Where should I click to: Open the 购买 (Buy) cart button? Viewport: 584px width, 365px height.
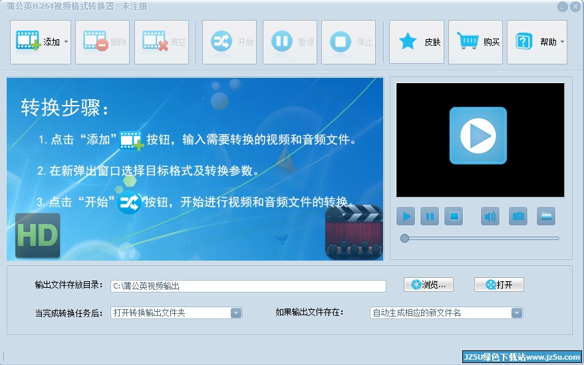(476, 42)
